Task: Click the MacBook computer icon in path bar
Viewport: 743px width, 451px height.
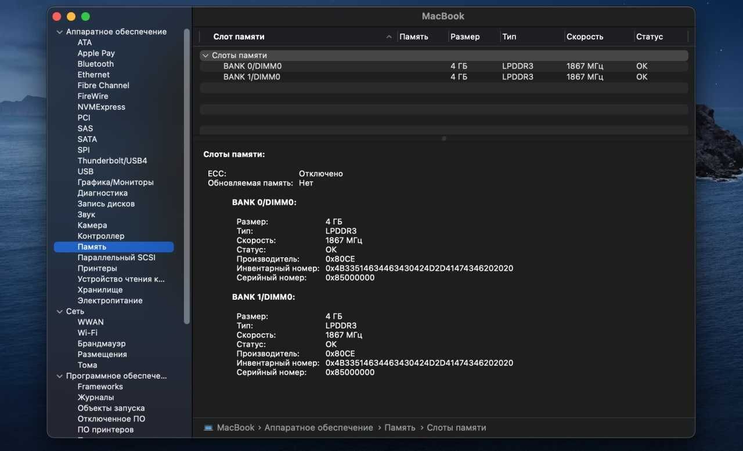Action: [x=208, y=428]
